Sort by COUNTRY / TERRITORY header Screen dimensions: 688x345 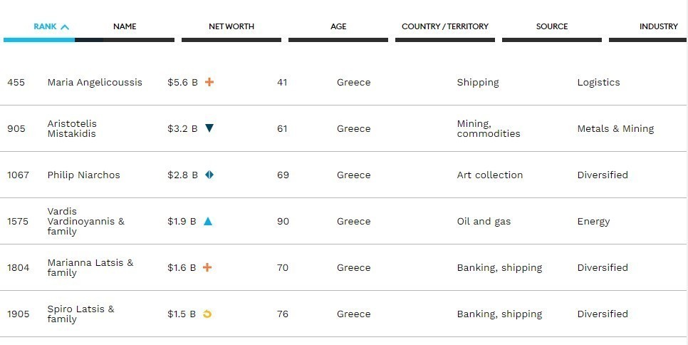445,26
